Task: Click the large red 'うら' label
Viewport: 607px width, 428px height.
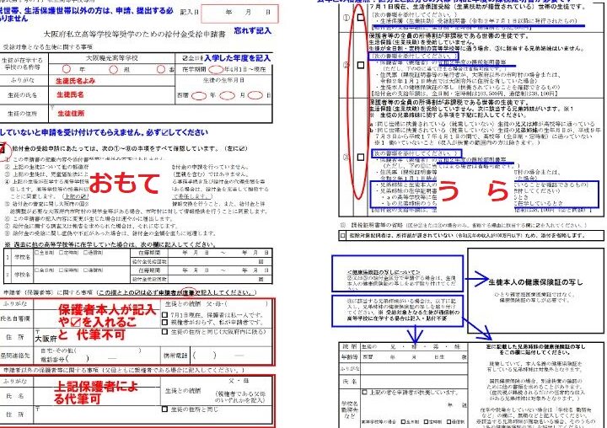Action: tap(474, 190)
